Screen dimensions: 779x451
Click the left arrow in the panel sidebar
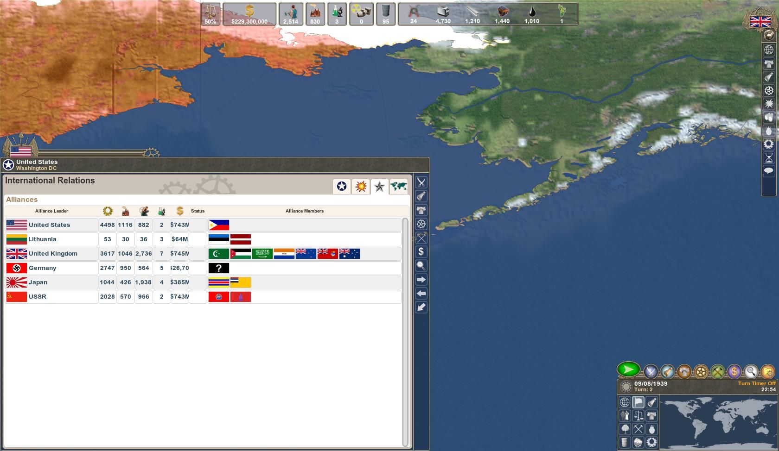(421, 294)
